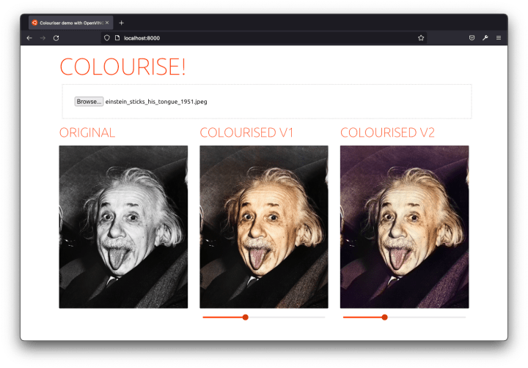Screen dimensions: 528x368
Task: Click the Colourised V2 slider handle
Action: 384,317
